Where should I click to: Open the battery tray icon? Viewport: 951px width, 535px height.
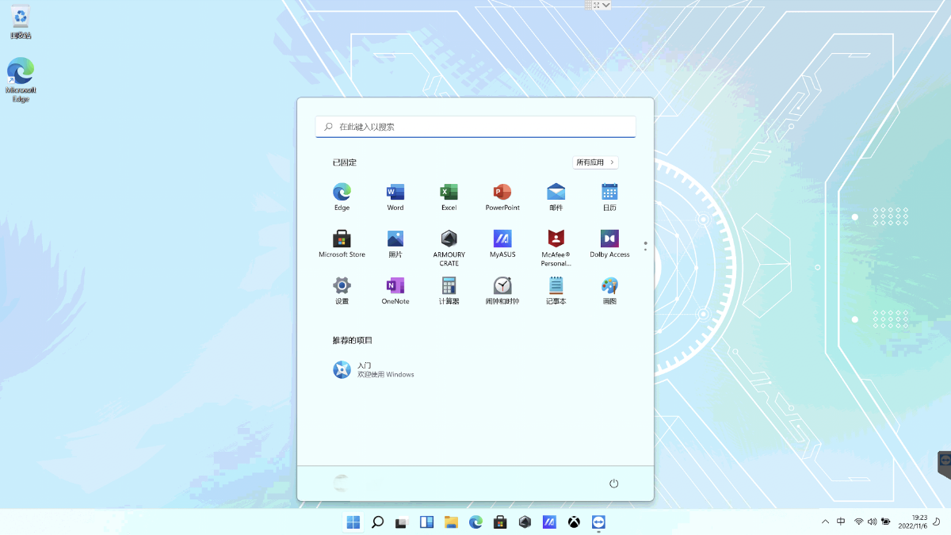[x=884, y=522]
